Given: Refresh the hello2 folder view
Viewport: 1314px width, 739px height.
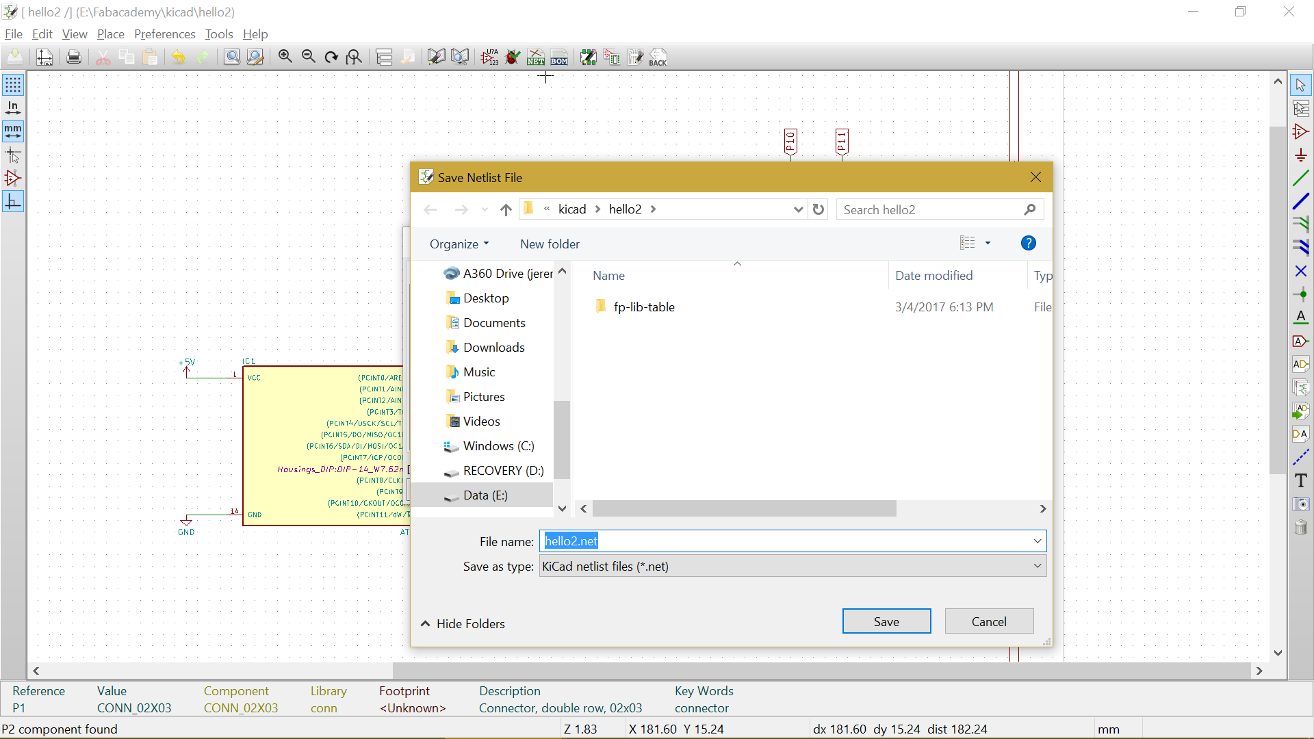Looking at the screenshot, I should point(819,209).
